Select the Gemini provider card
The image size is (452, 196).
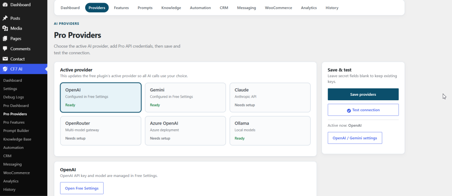click(x=185, y=98)
